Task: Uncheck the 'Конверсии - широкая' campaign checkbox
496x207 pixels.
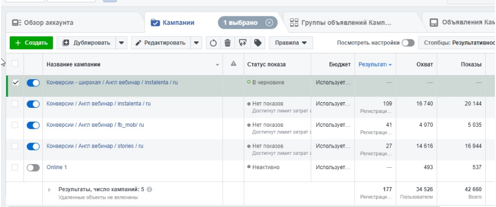Action: [x=15, y=83]
